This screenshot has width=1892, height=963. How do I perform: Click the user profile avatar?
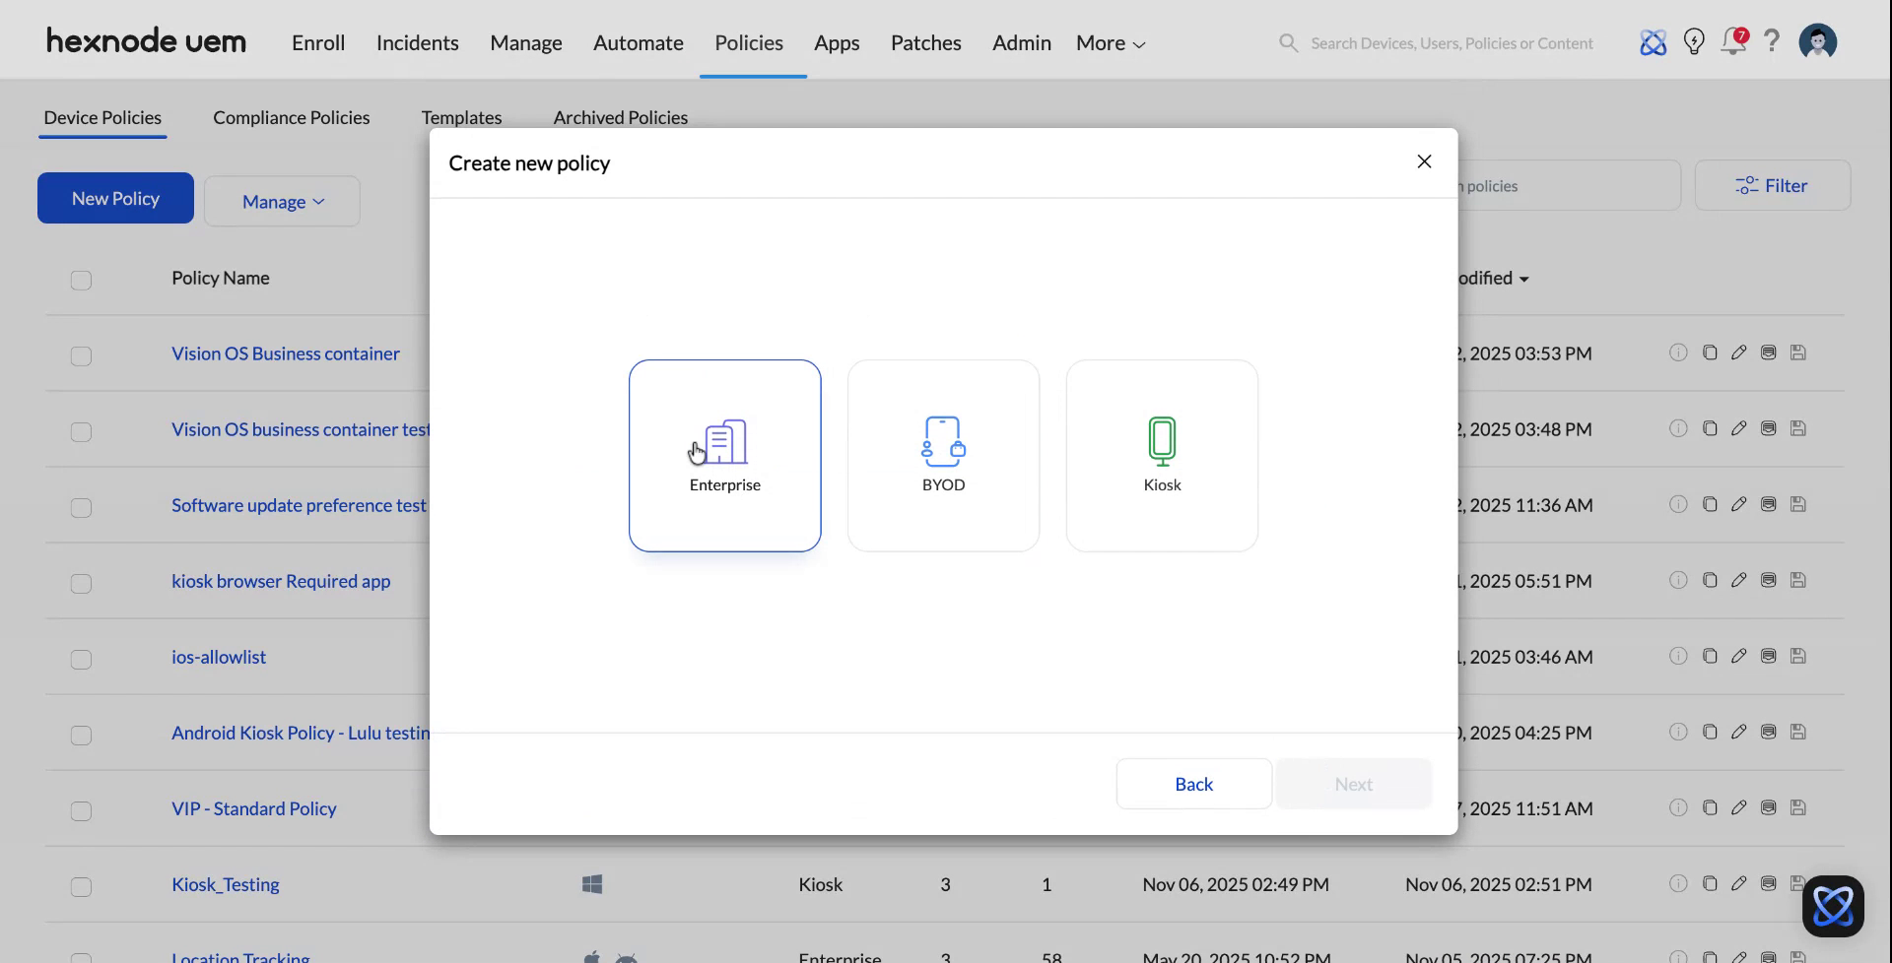1818,41
